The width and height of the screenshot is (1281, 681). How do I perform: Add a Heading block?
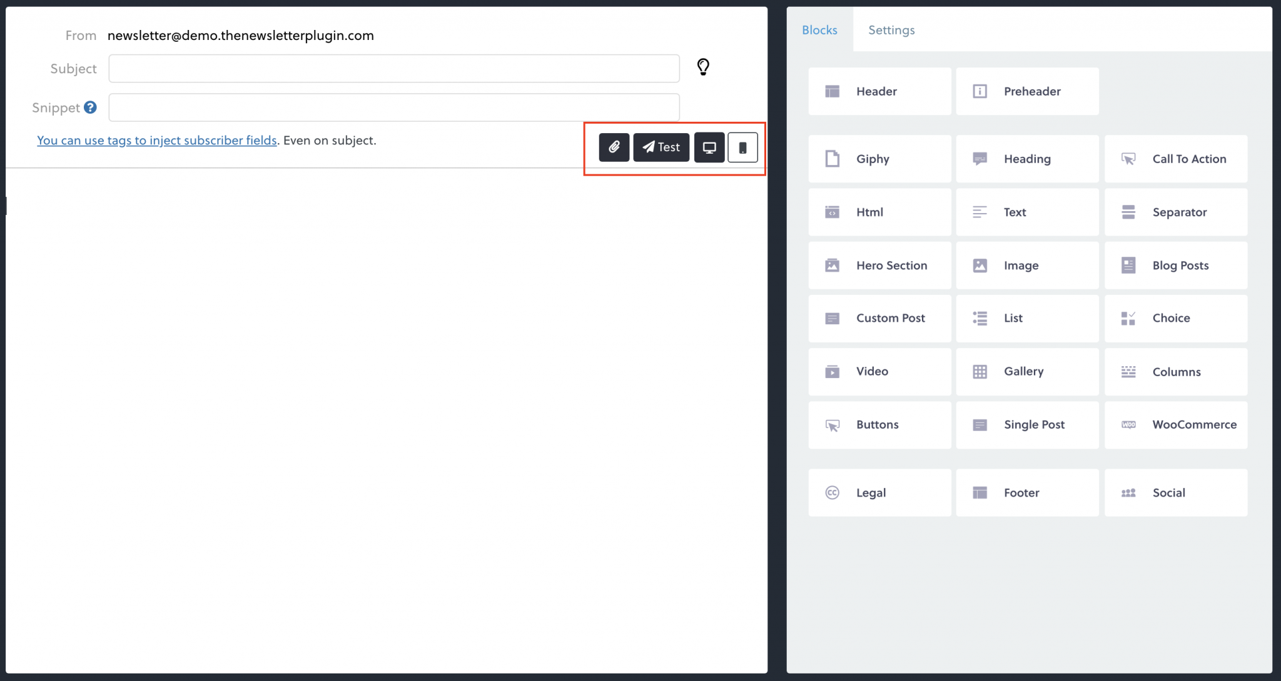click(1027, 159)
